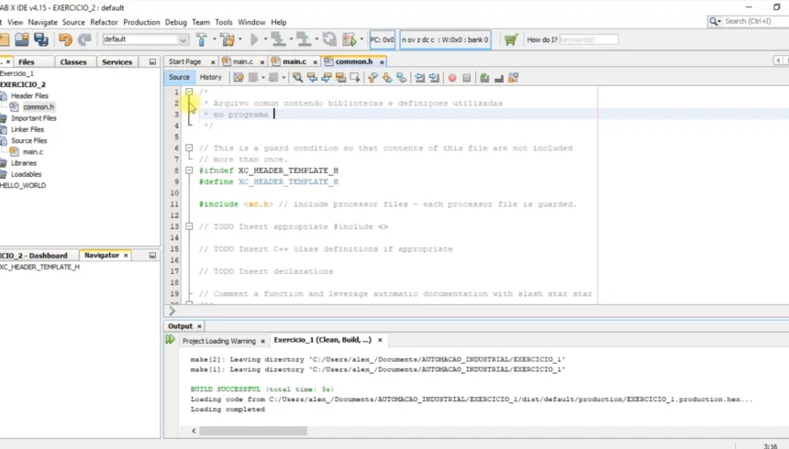The height and width of the screenshot is (449, 789).
Task: Open Build Project dropdown arrow
Action: click(x=215, y=39)
